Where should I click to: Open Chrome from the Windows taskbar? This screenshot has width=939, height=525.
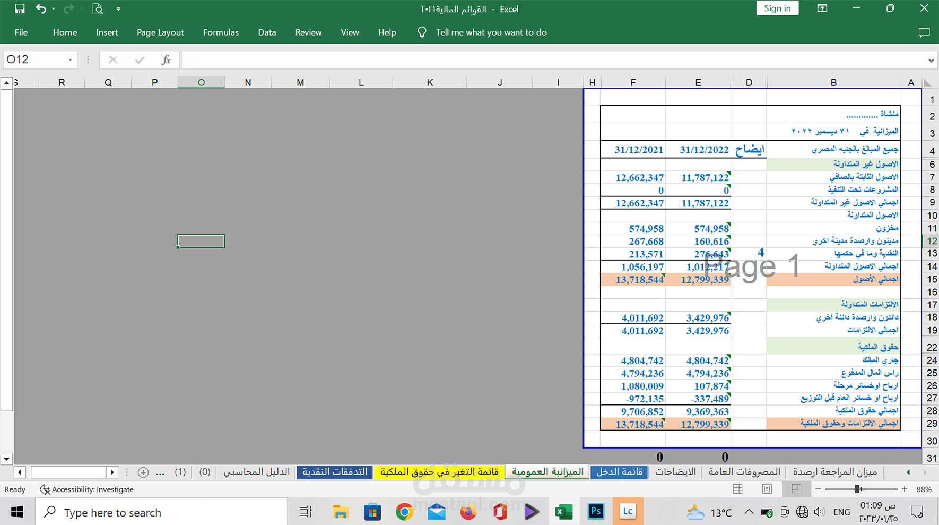[404, 512]
